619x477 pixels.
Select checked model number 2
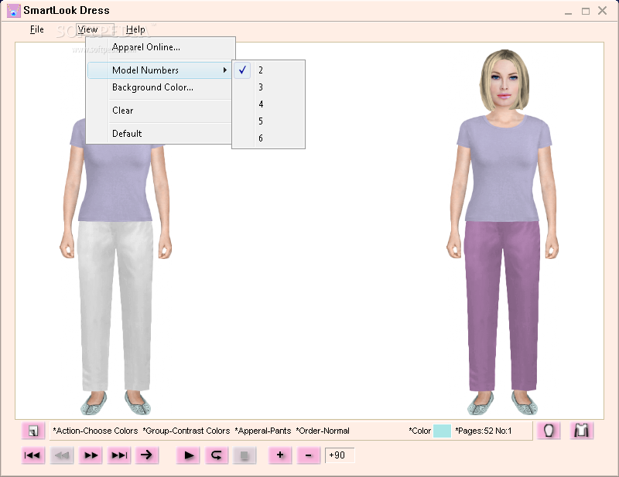tap(268, 70)
